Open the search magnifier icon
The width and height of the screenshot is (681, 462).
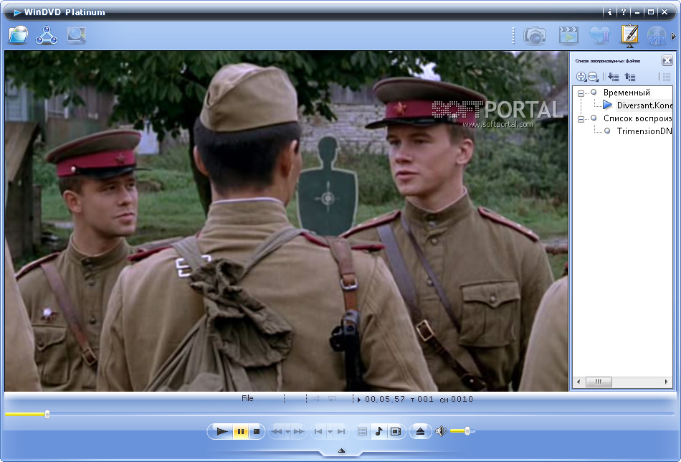pyautogui.click(x=77, y=35)
